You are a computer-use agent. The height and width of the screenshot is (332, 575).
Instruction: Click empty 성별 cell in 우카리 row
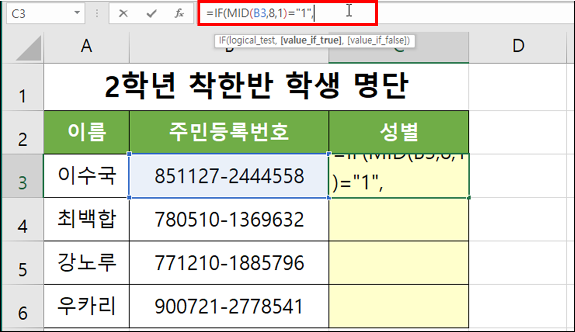(399, 306)
